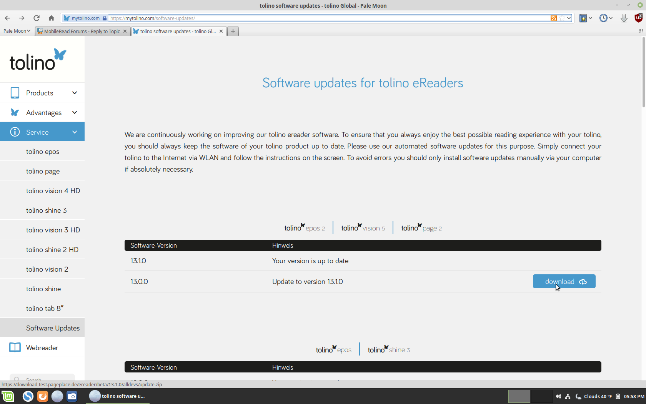The height and width of the screenshot is (404, 646).
Task: Open the clock showing 05:58 PM
Action: coord(634,396)
